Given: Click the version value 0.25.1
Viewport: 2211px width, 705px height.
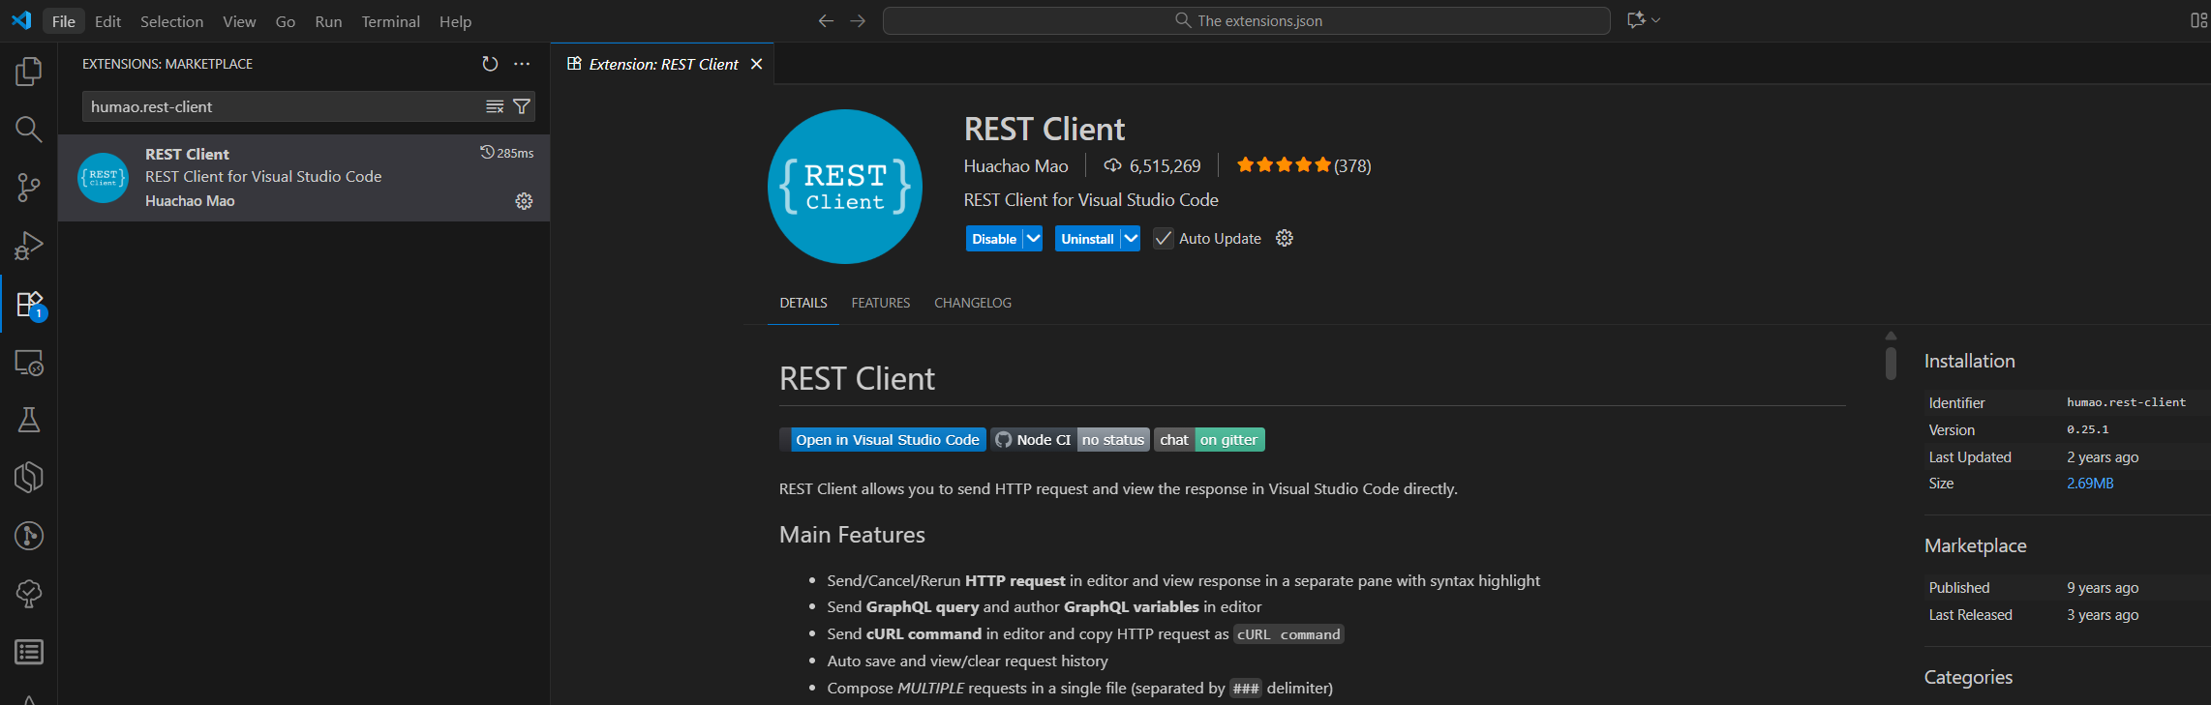Looking at the screenshot, I should pos(2088,429).
